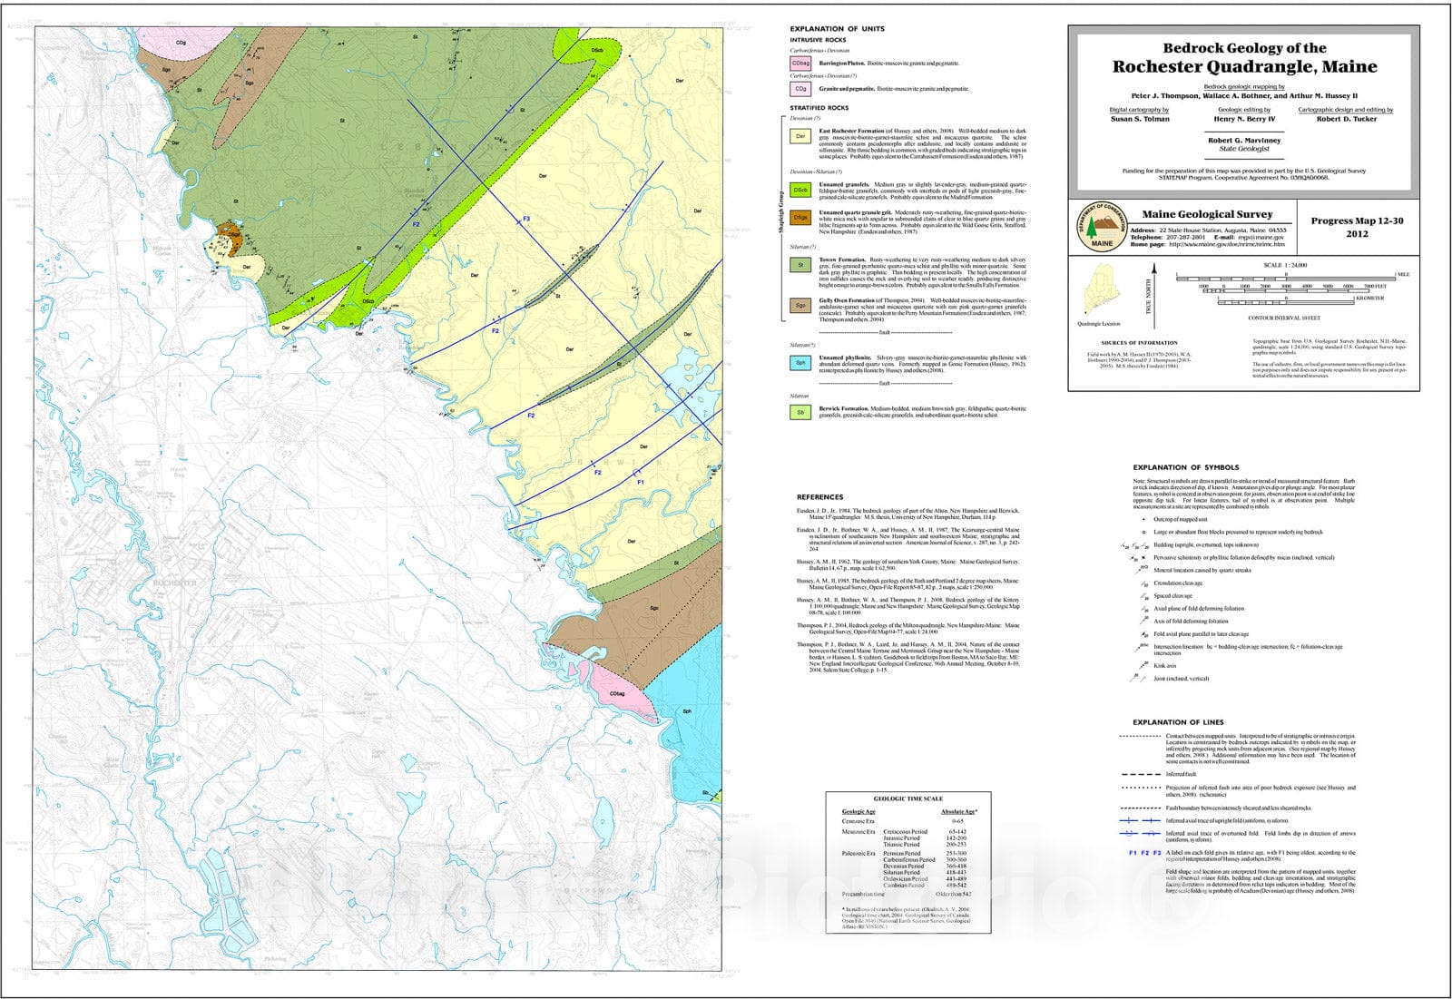Image resolution: width=1452 pixels, height=999 pixels.
Task: Click the 'Berwick Formation' description
Action: click(922, 412)
